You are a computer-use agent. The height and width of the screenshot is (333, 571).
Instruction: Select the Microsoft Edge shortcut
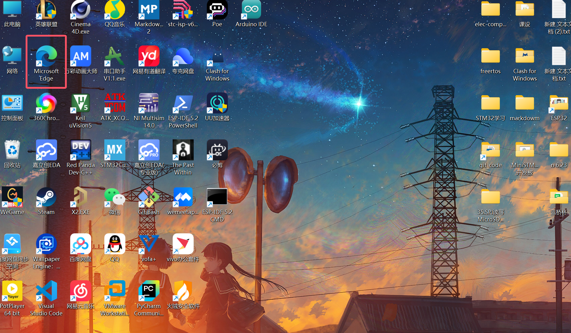[46, 56]
